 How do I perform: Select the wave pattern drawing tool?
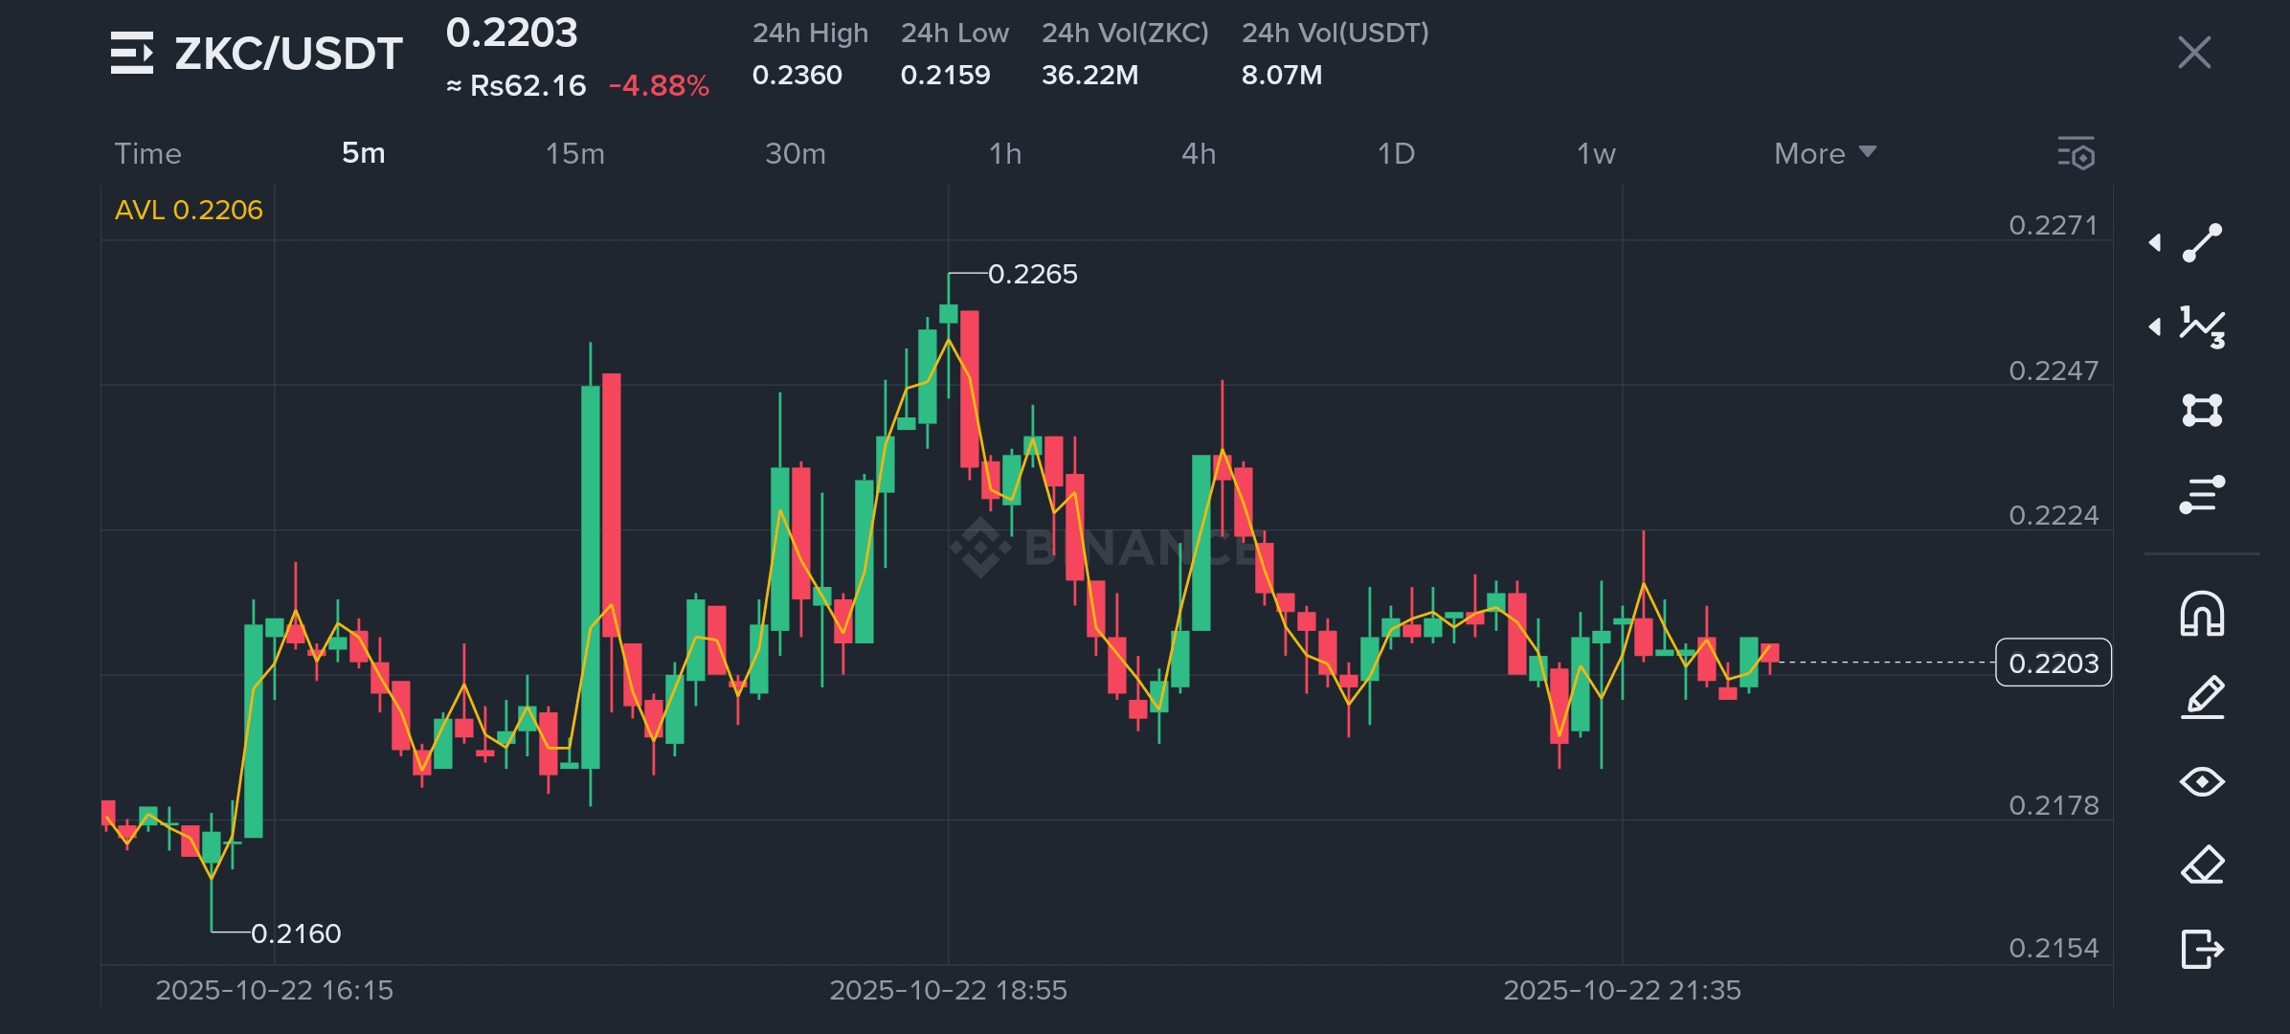pos(2202,326)
